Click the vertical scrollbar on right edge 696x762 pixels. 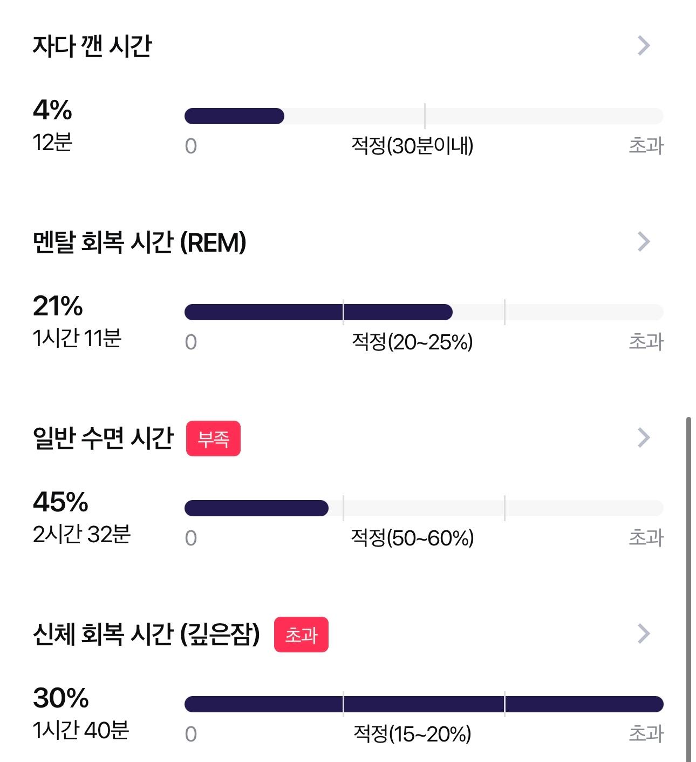[688, 589]
